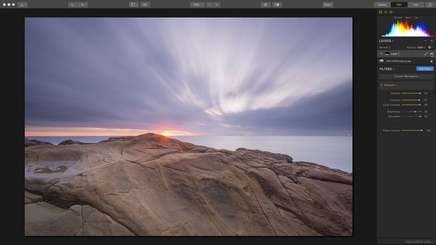Click the Brightness slider in Dramatic filter
Screen dimensions: 436x245
pos(411,112)
